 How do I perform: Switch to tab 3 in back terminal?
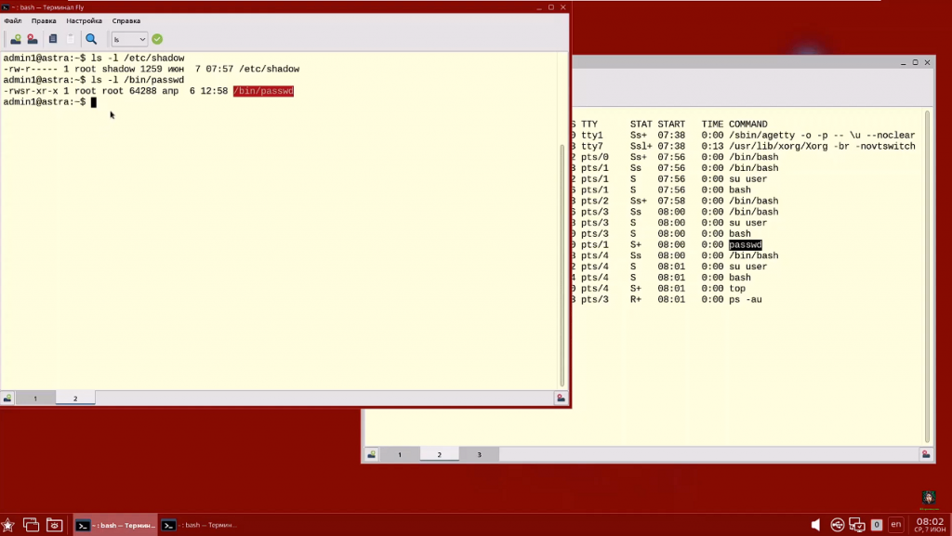479,455
